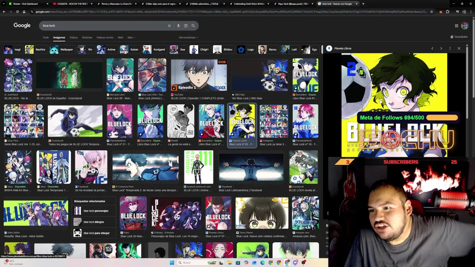
Task: Go back with the browser back arrow
Action: point(4,11)
